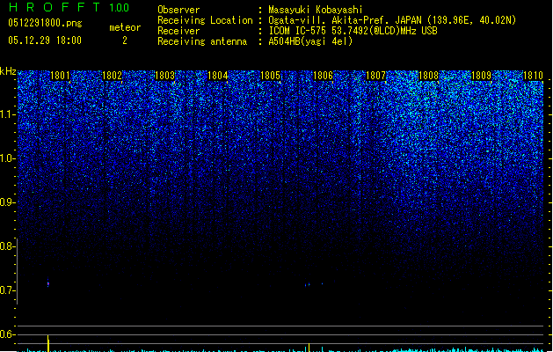Click receiver value ICOM IC-575 53.7492 MHz USB

tap(353, 31)
